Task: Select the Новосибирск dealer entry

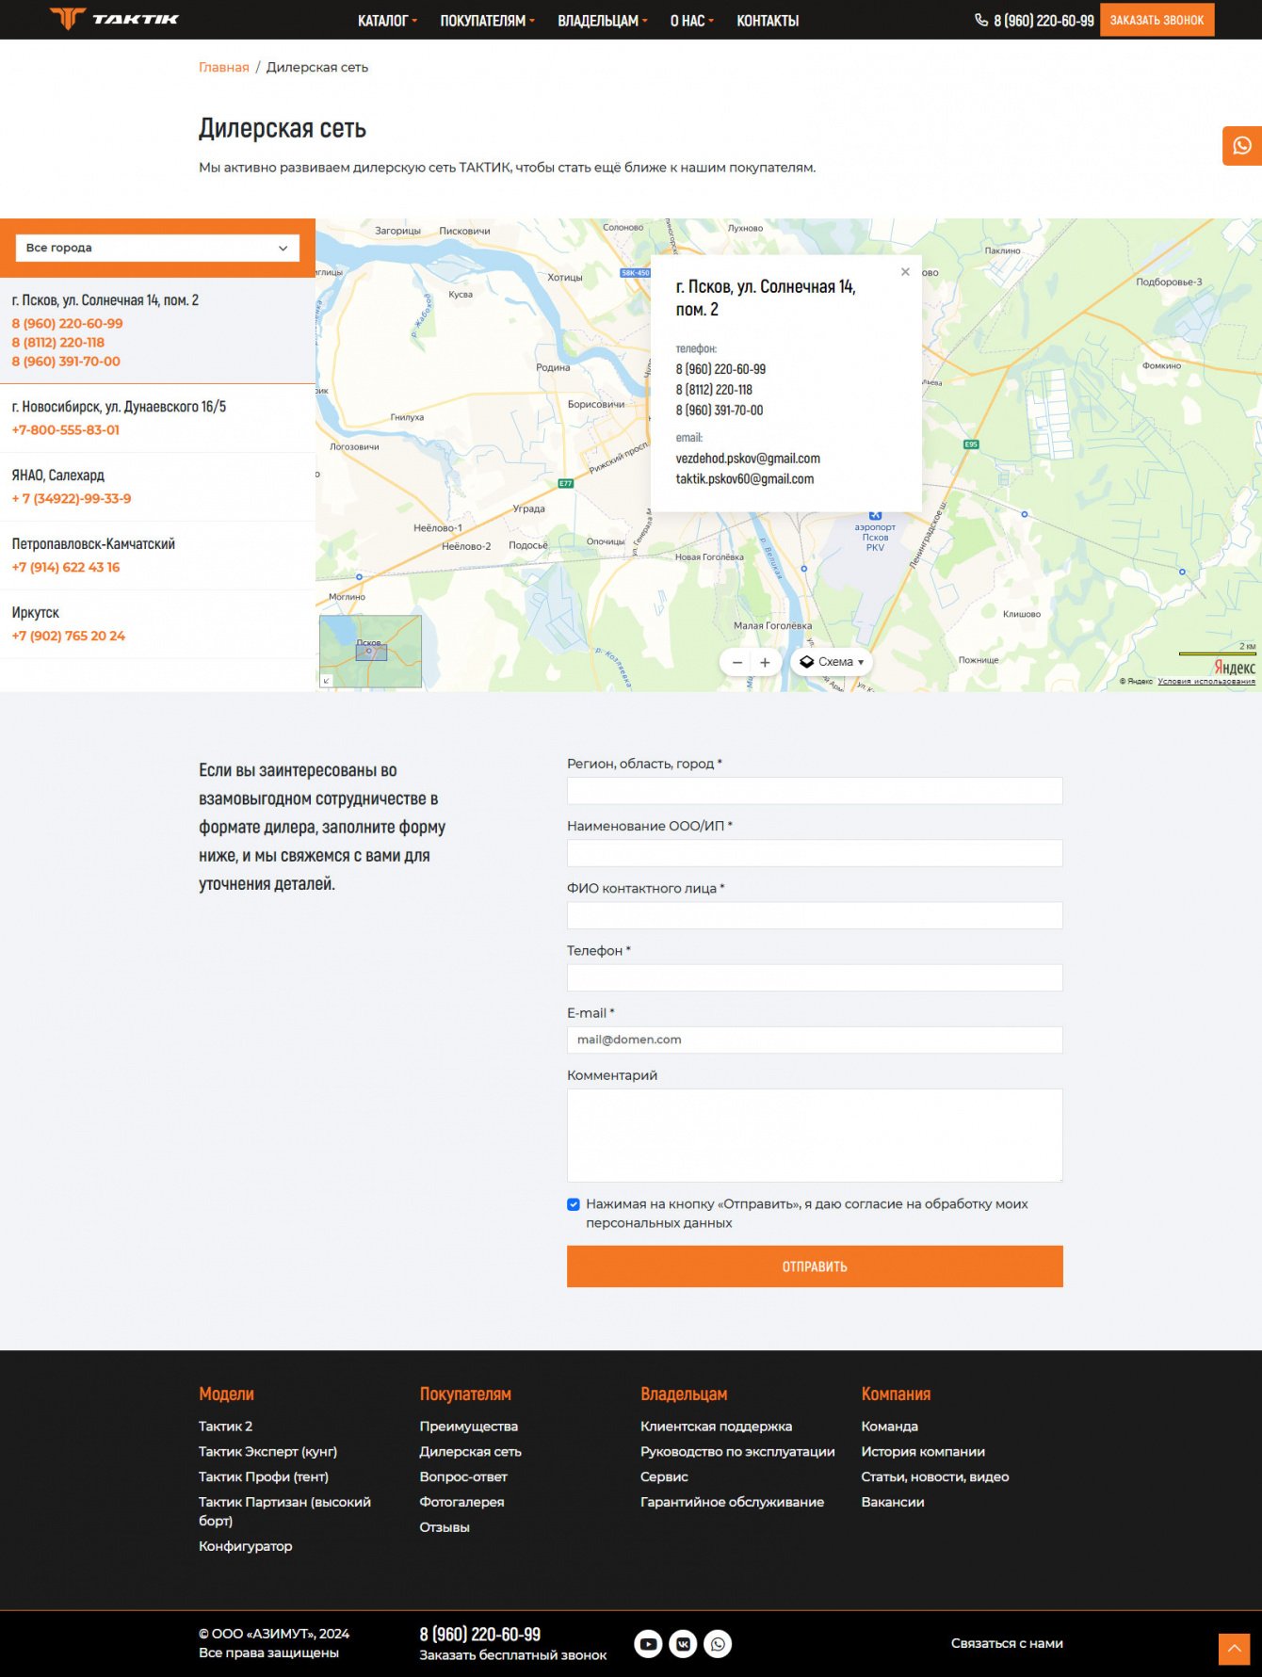Action: tap(157, 418)
